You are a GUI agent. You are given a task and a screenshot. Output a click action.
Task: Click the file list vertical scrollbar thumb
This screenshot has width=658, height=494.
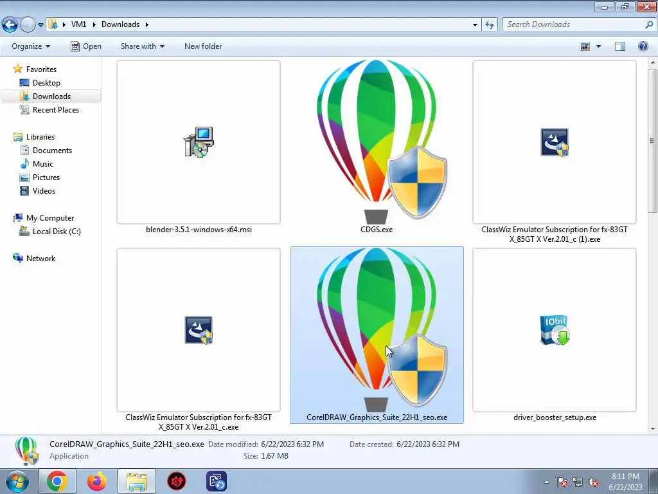pos(652,141)
